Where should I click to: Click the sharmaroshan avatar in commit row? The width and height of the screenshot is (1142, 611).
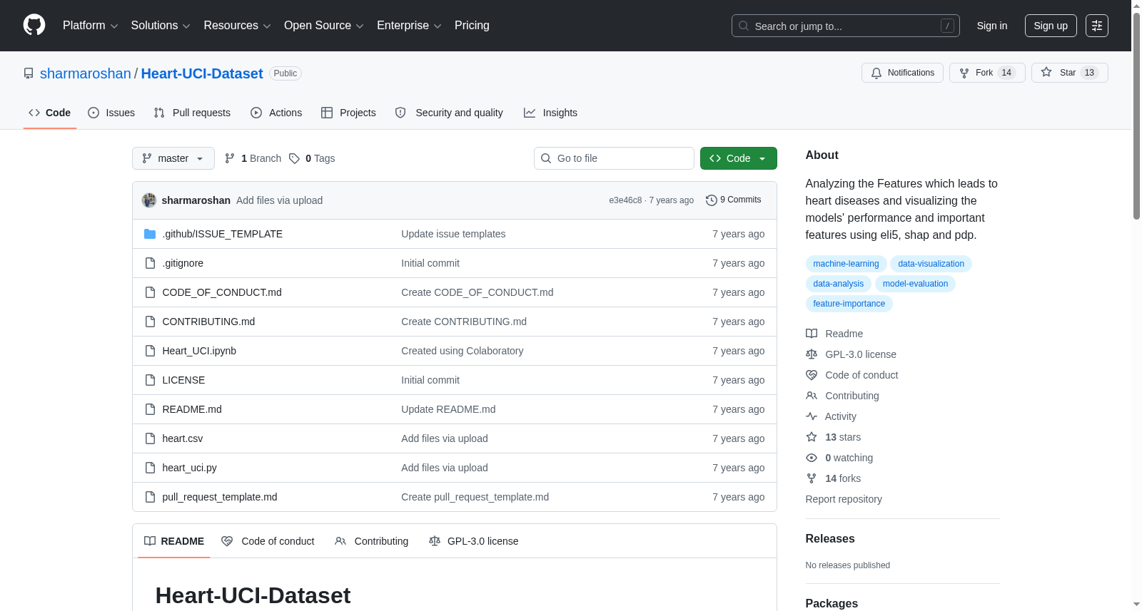(149, 200)
